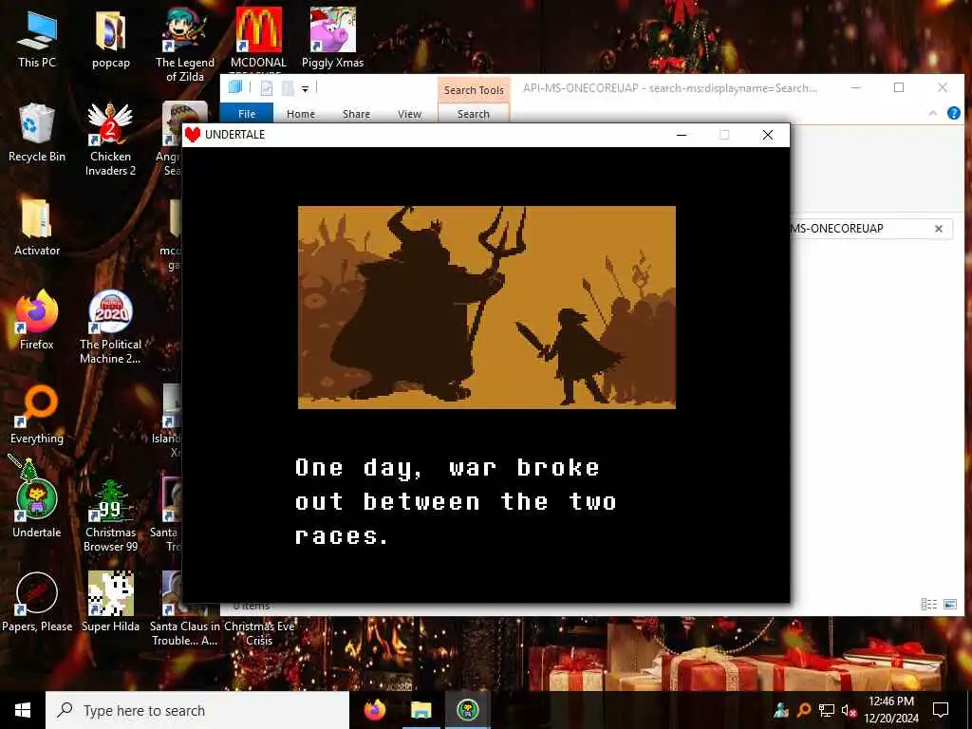Open File Explorer taskbar button

coord(421,710)
